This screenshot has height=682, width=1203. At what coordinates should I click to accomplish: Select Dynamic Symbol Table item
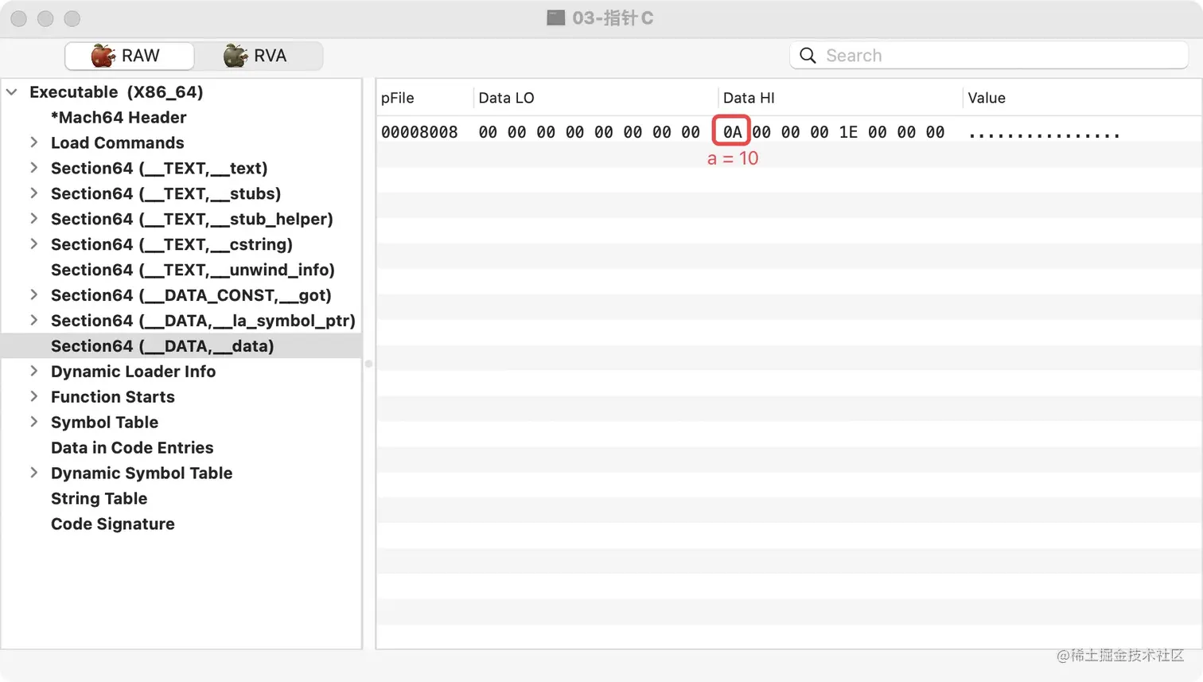coord(142,474)
